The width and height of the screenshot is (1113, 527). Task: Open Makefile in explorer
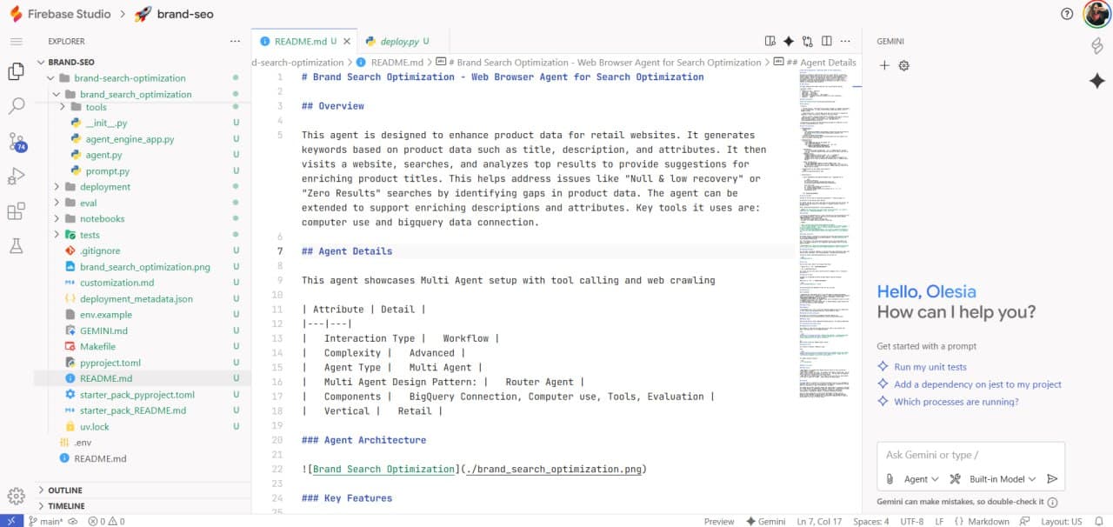pyautogui.click(x=97, y=346)
